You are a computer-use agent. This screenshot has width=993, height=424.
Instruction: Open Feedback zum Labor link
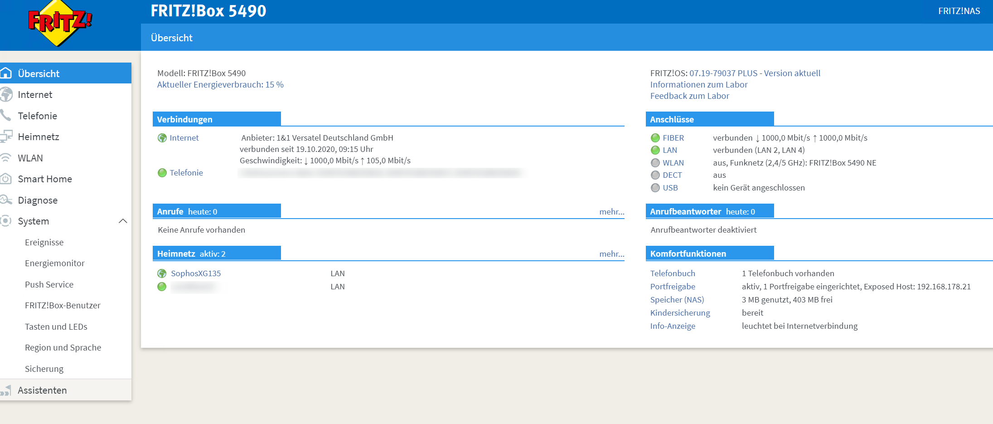690,96
